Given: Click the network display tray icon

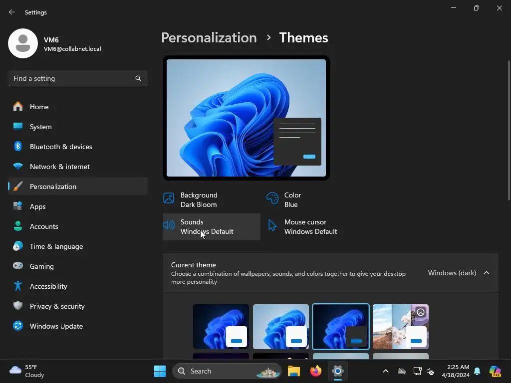Looking at the screenshot, I should point(418,371).
